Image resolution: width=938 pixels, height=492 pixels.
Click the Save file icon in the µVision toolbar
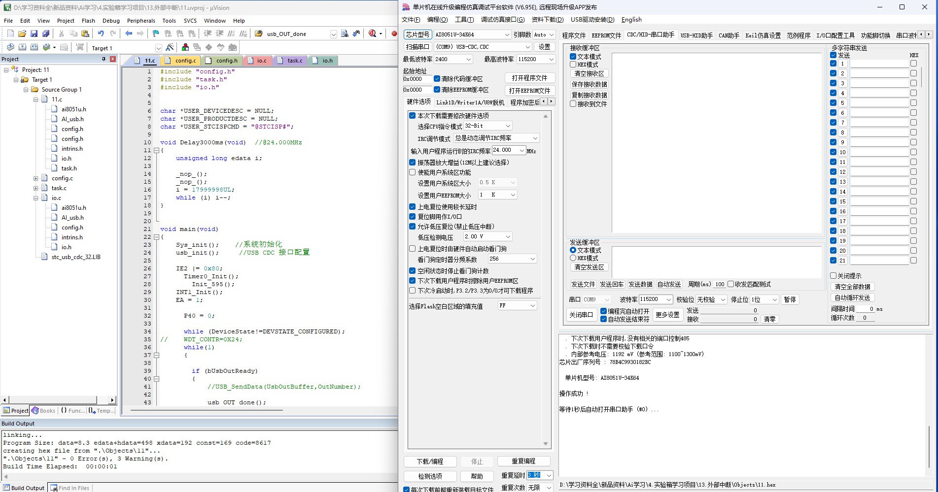[34, 33]
